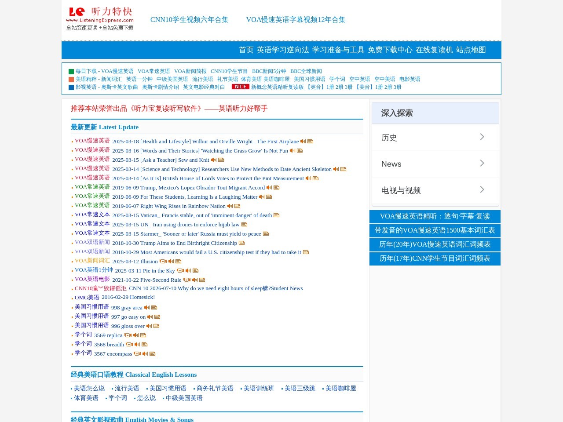Image resolution: width=563 pixels, height=422 pixels.
Task: Open 'Most Americans would fail' citizenship article
Action: (x=207, y=252)
